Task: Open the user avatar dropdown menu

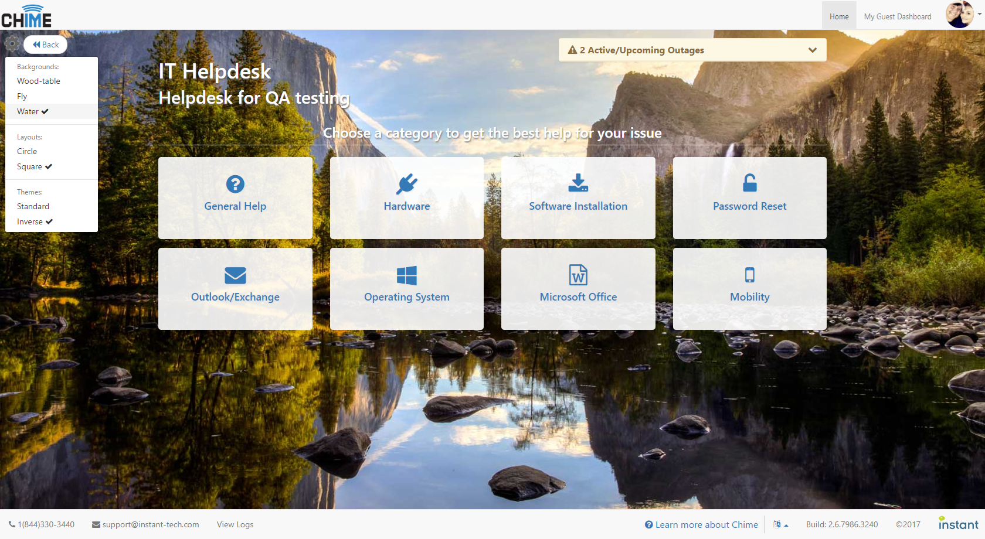Action: (963, 15)
